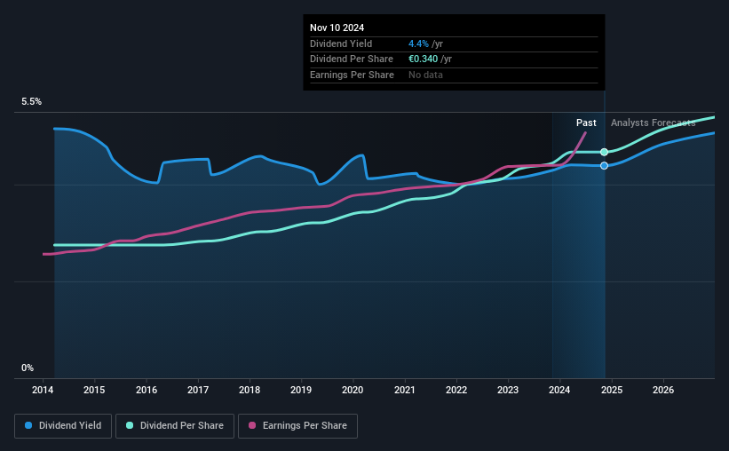Screen dimensions: 729x451
Task: Click the 0% y-axis label
Action: (x=28, y=368)
